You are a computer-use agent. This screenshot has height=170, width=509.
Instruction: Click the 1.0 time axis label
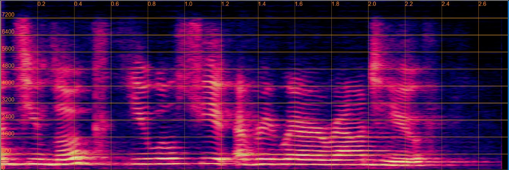(x=188, y=4)
